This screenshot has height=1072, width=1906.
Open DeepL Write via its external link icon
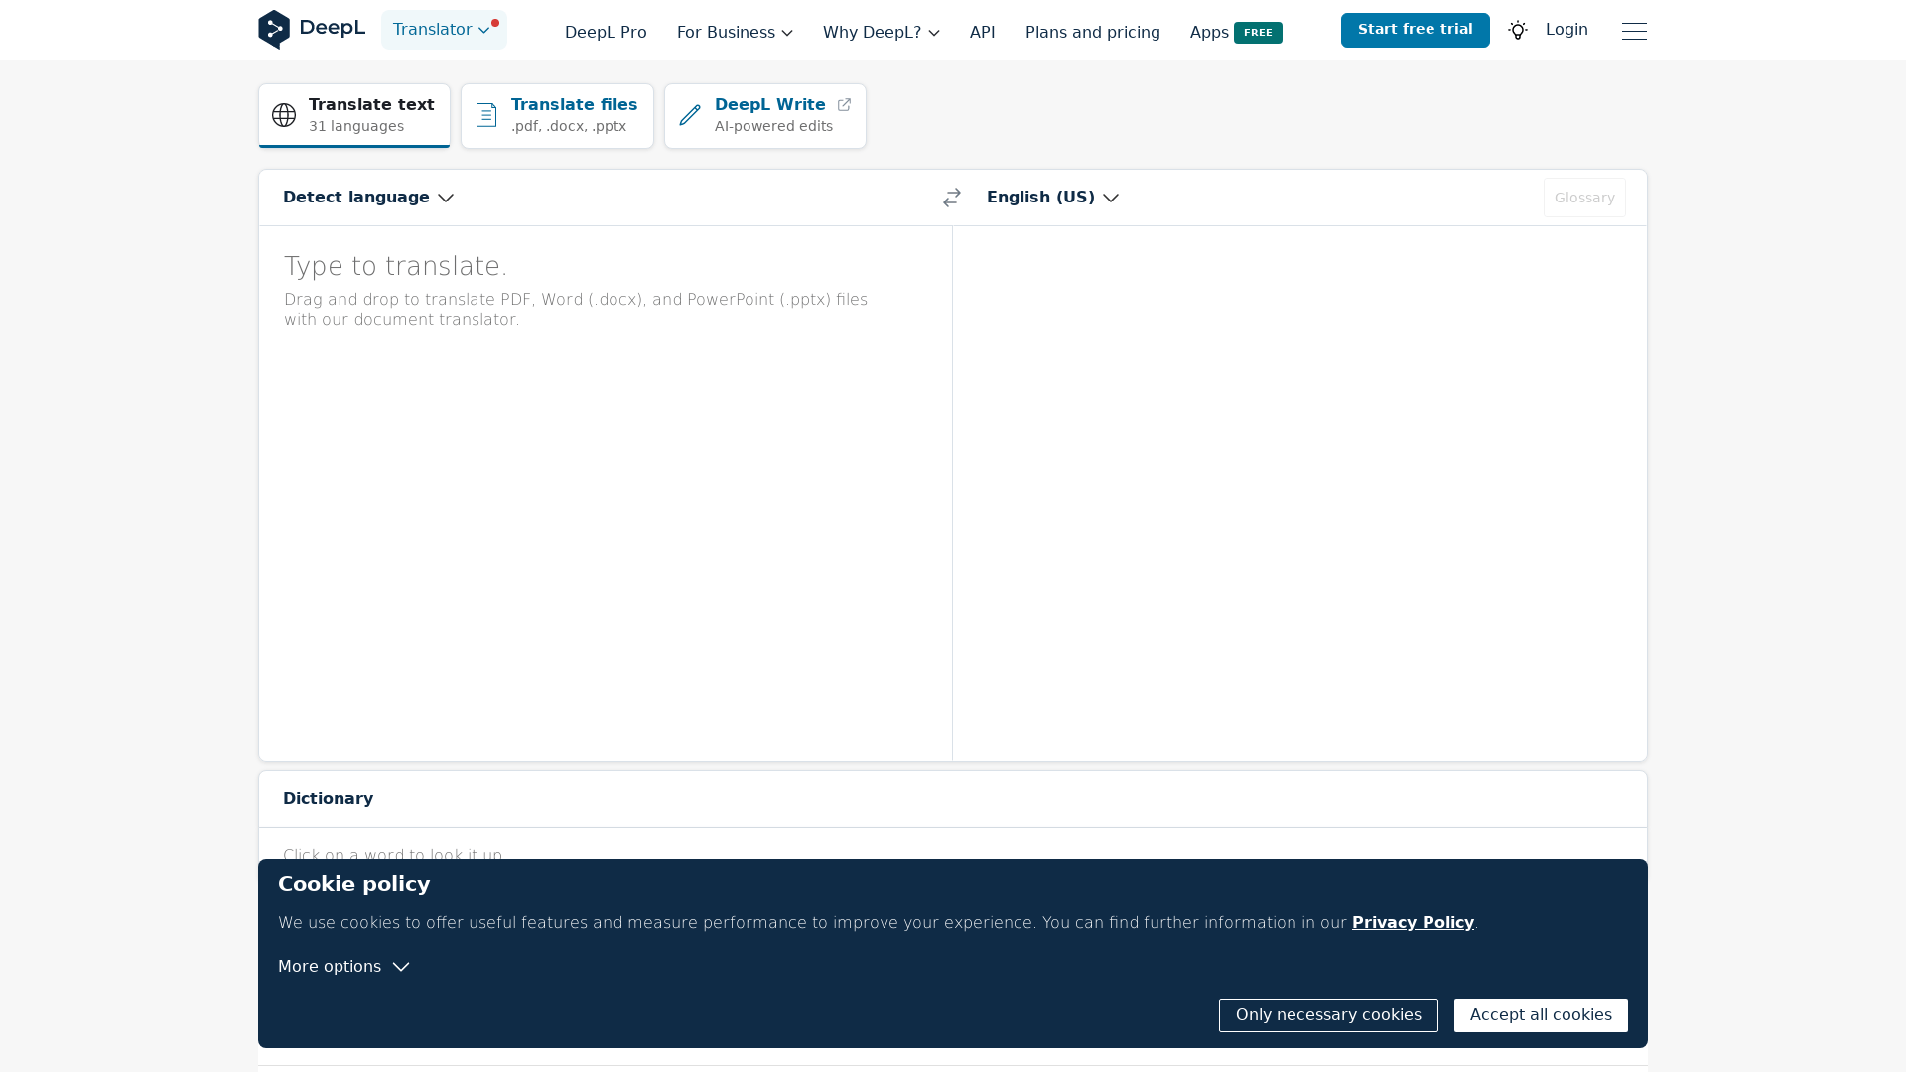(844, 104)
